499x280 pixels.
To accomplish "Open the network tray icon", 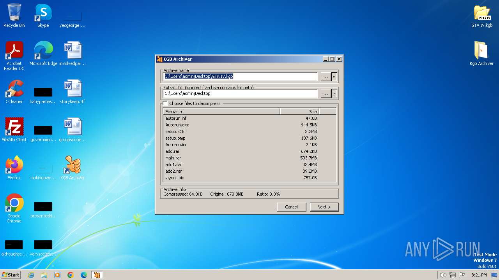I will (453, 275).
